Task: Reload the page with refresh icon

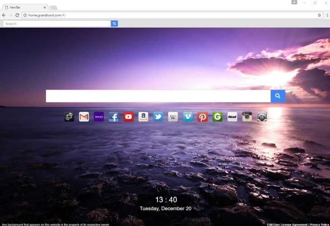Action: 17,15
